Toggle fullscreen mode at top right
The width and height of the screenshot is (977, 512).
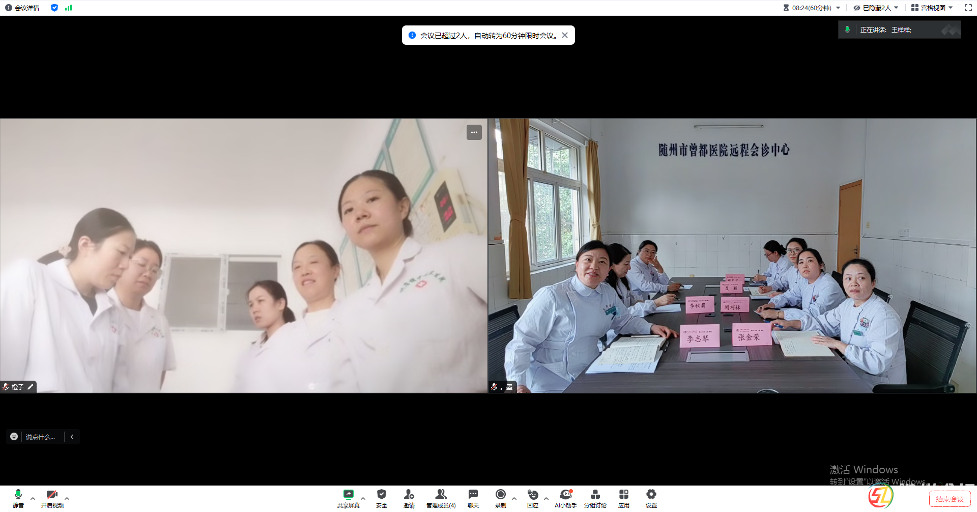(x=968, y=8)
